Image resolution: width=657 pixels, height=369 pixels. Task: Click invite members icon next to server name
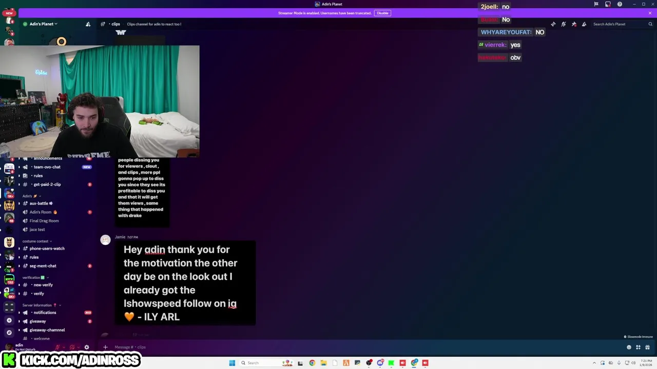pyautogui.click(x=88, y=24)
